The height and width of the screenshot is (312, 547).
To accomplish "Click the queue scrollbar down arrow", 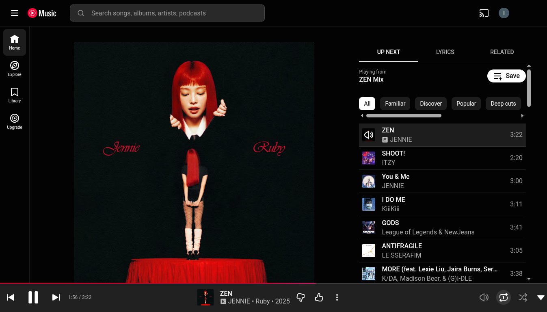I will 529,279.
